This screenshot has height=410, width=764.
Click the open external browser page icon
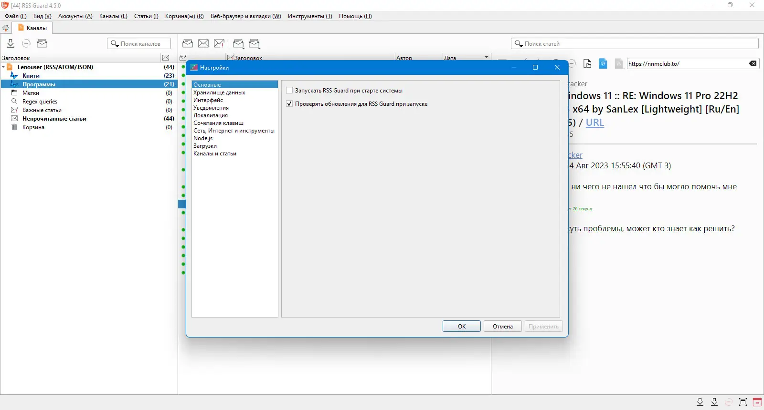(587, 63)
